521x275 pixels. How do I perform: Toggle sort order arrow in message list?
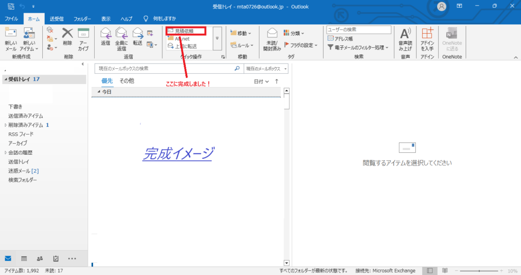pos(277,81)
